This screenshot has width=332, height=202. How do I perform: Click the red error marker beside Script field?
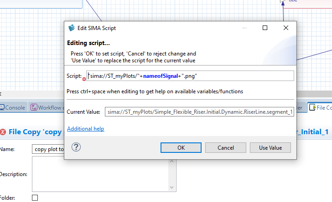coord(84,79)
